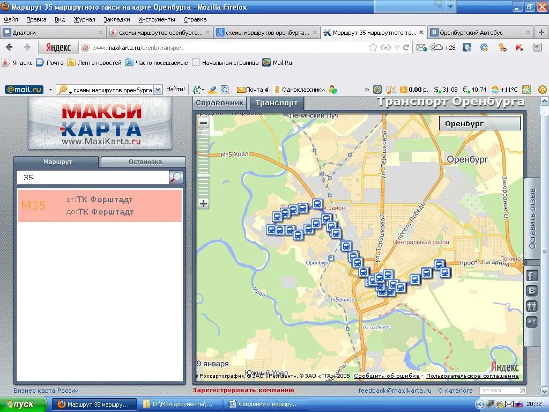
Task: Open the Инструменты menu
Action: pyautogui.click(x=157, y=20)
